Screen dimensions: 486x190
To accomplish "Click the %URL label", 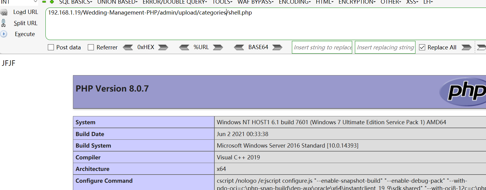I will pos(201,47).
